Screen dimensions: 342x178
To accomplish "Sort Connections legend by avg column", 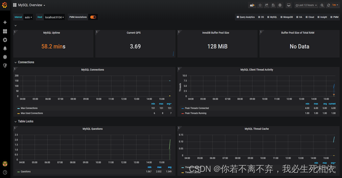I will (169, 104).
